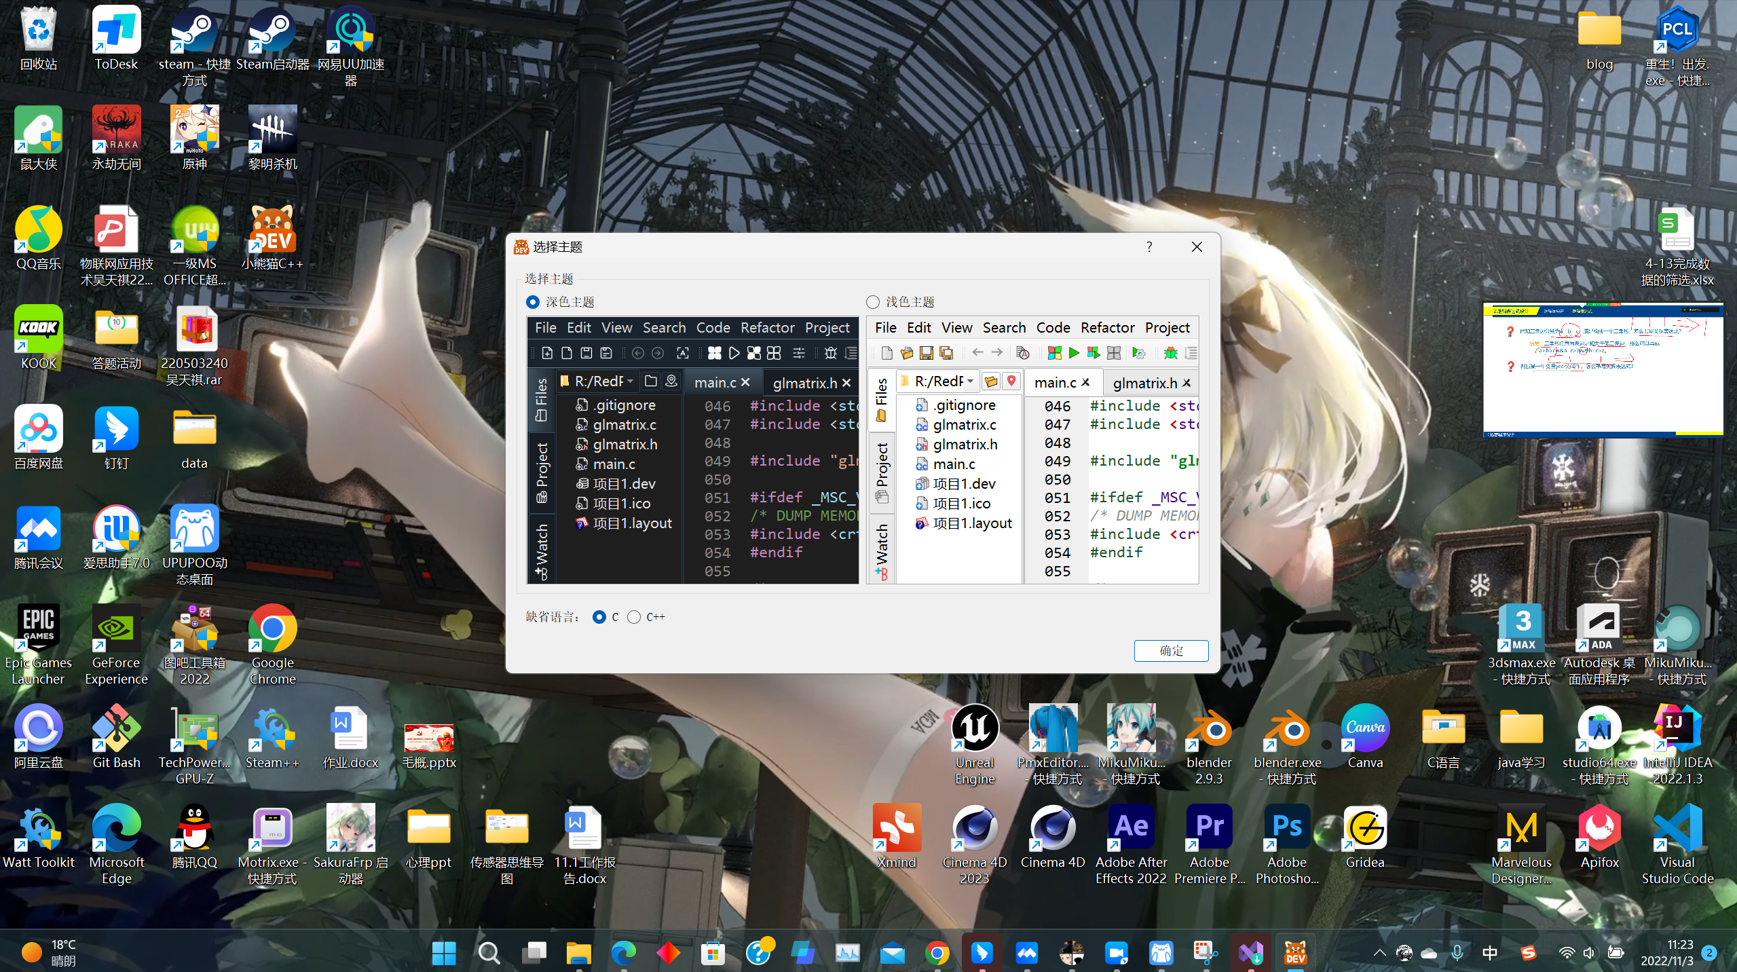Launch 原神 game icon

[194, 138]
